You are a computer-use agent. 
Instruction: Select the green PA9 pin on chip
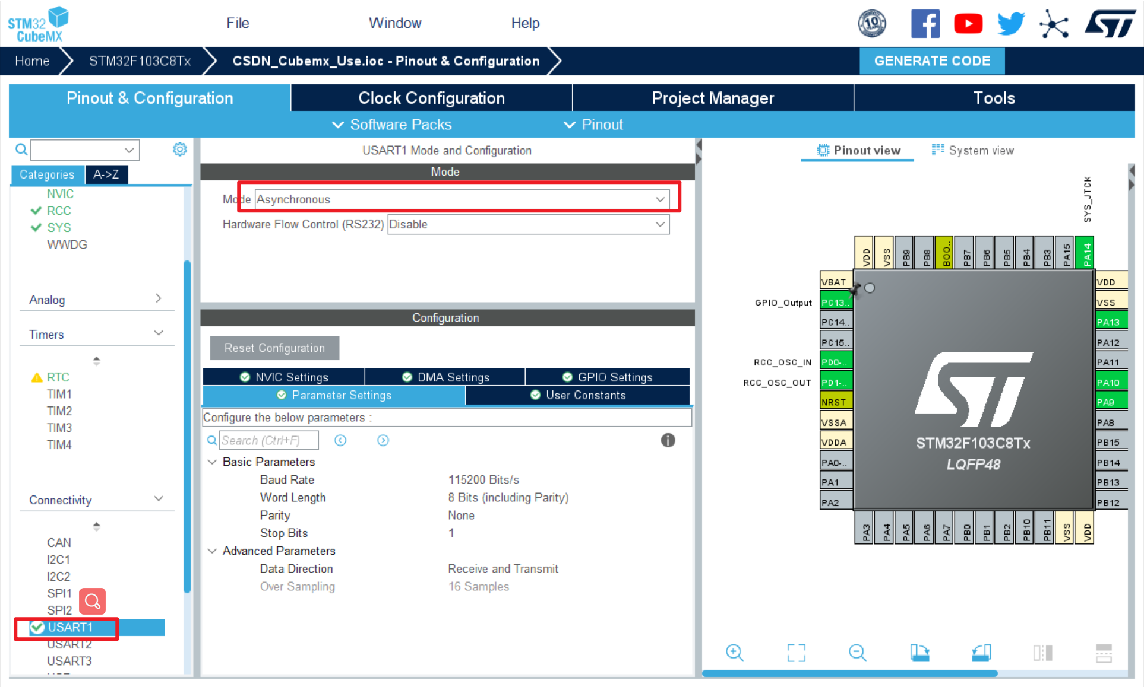coord(1110,402)
